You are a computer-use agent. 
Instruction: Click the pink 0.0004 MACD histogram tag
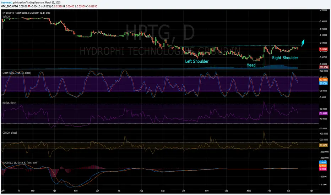point(322,169)
